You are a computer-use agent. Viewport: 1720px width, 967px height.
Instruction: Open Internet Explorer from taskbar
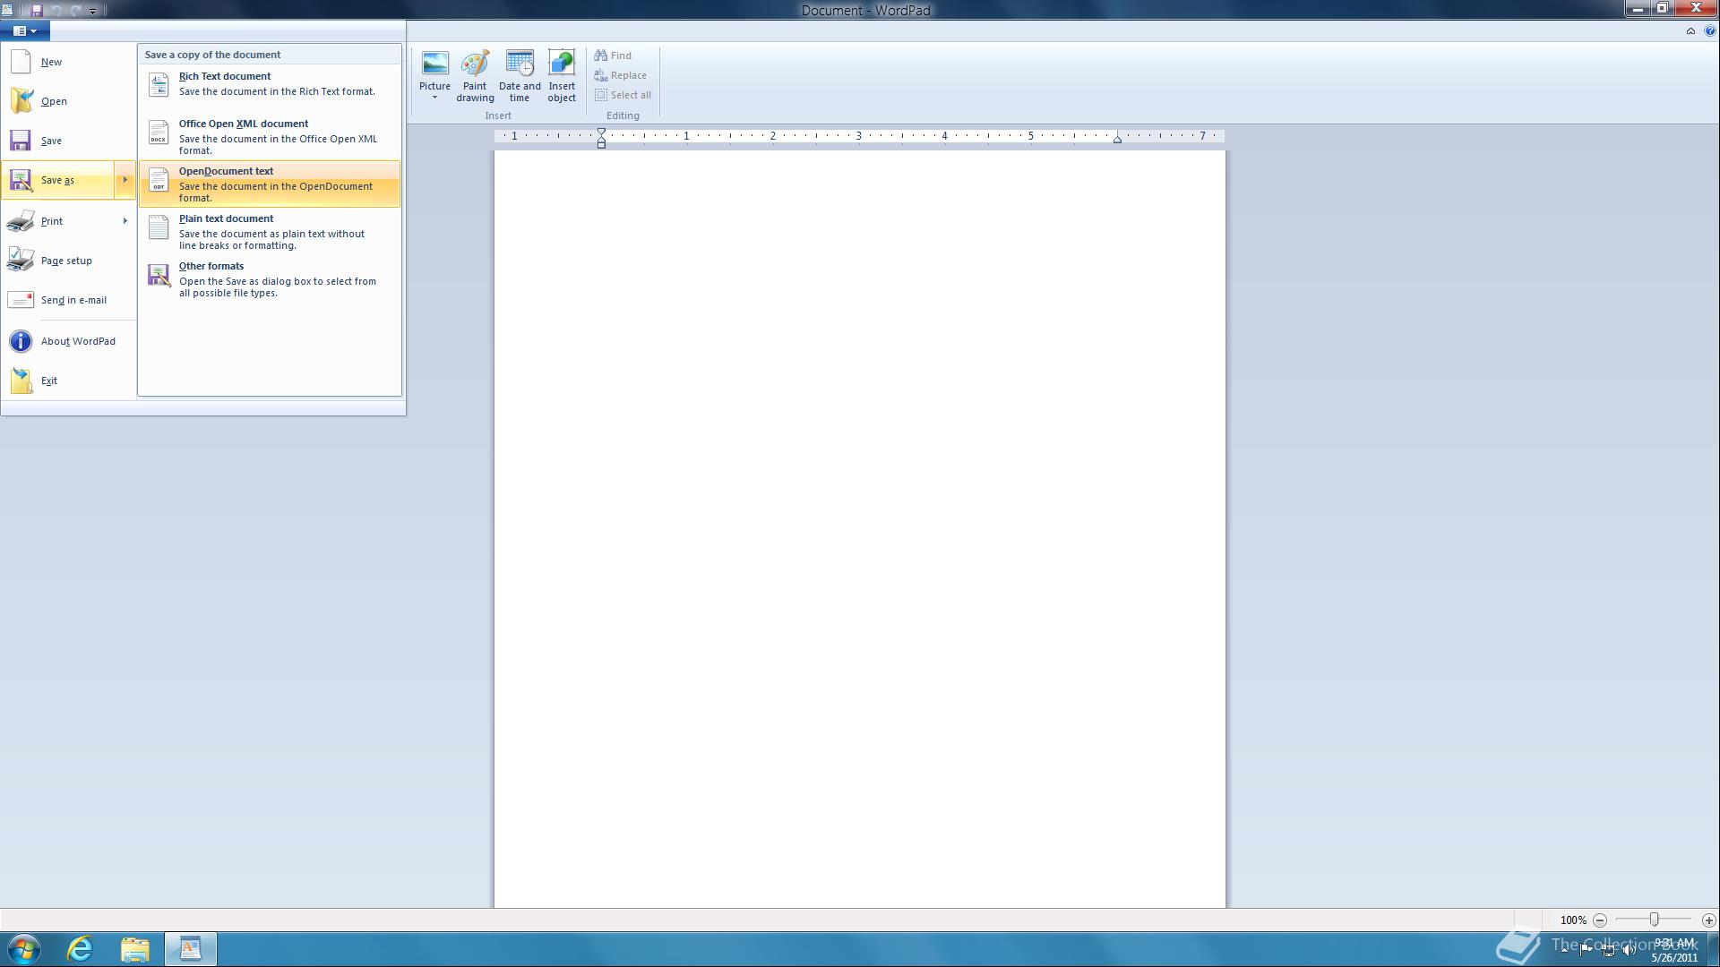click(x=81, y=949)
